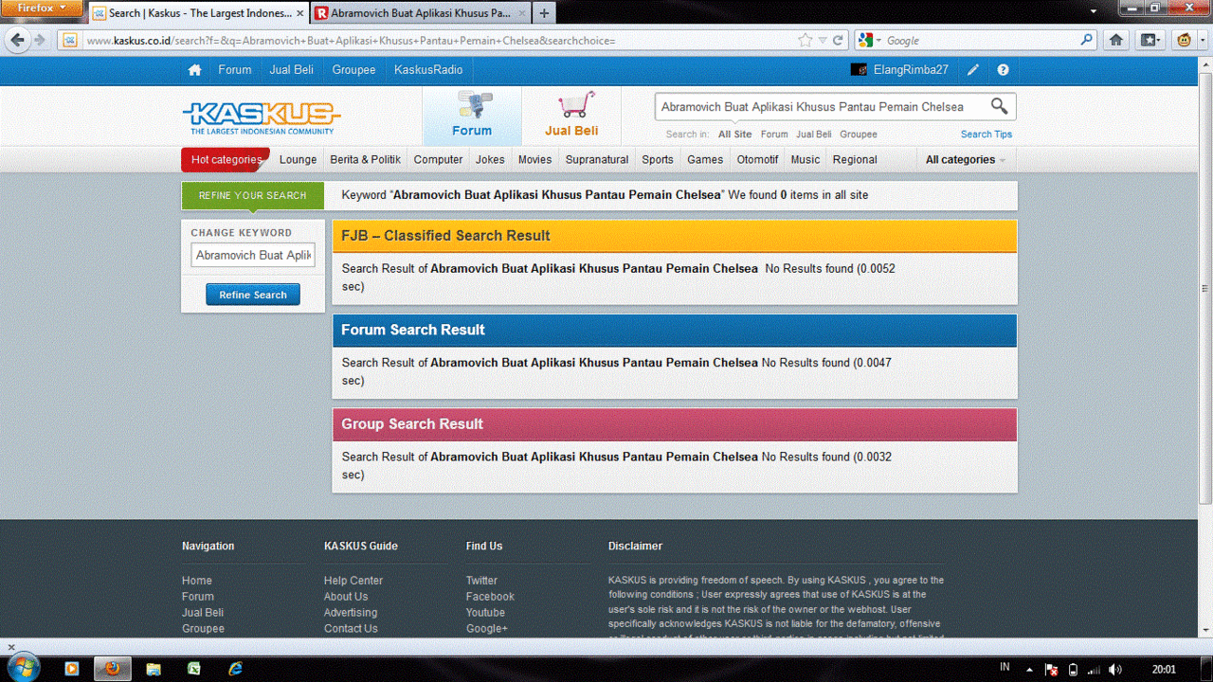The width and height of the screenshot is (1213, 682).
Task: Open media player icon in taskbar
Action: point(71,669)
